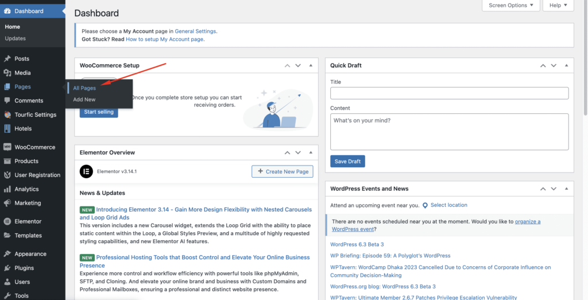588x300 pixels.
Task: Move WooCommerce Setup panel up
Action: [x=287, y=66]
